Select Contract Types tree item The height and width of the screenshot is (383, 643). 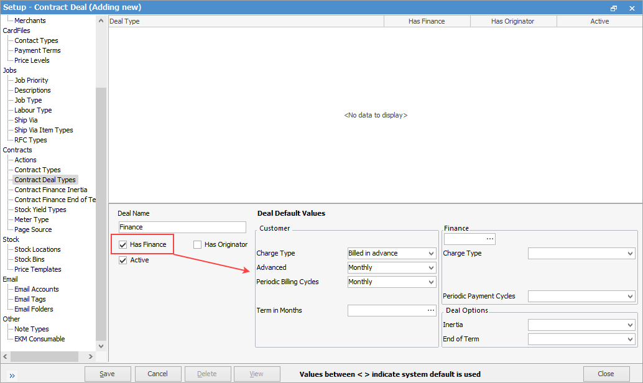37,170
